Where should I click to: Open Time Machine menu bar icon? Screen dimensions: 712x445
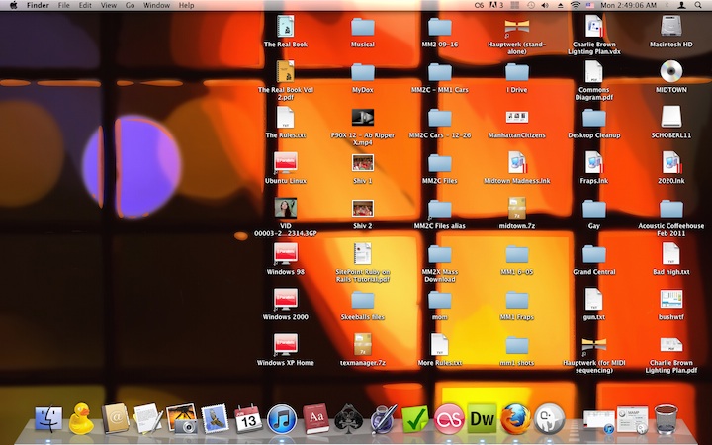click(x=531, y=6)
